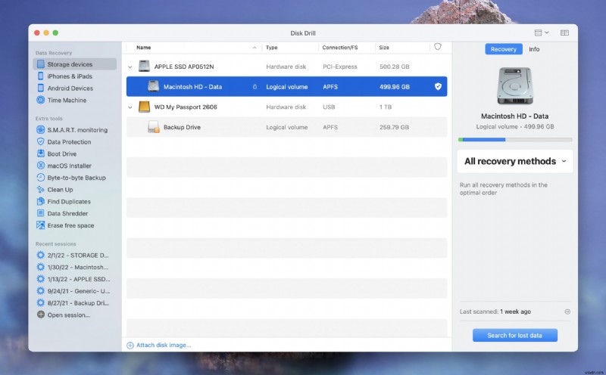The height and width of the screenshot is (375, 606).
Task: Open Android Devices recovery
Action: click(70, 88)
